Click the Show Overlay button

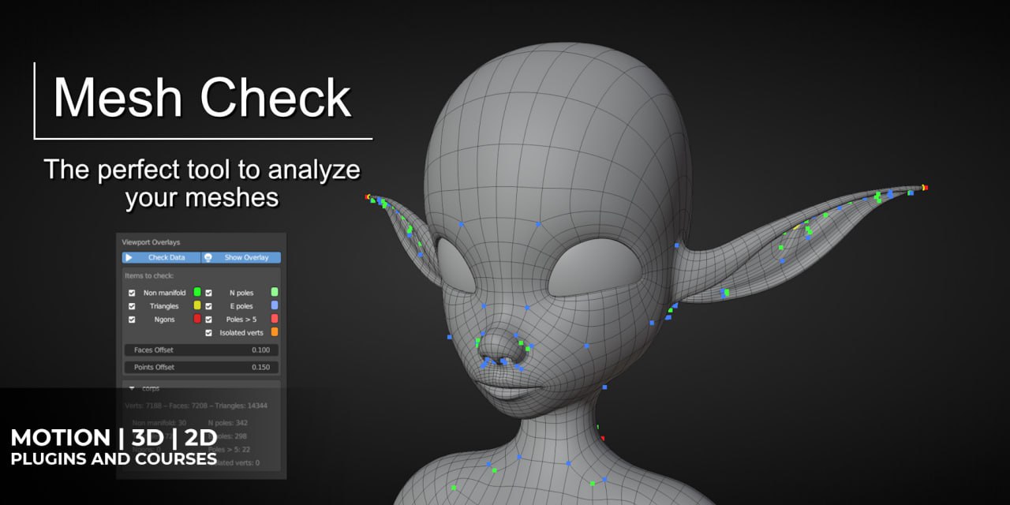[241, 257]
